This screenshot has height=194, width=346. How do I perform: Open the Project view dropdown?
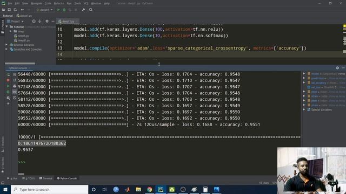[x=16, y=22]
